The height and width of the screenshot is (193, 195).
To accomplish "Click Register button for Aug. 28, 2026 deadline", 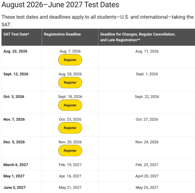I will tap(70, 82).
